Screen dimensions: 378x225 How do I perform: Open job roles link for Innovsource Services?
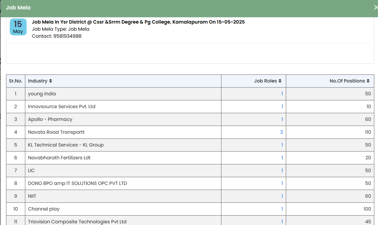(282, 106)
